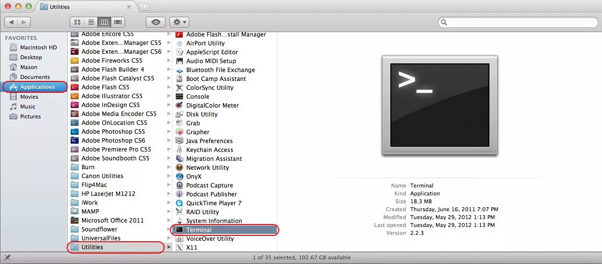This screenshot has height=264, width=602.
Task: Open Quick Look with the eye button
Action: [x=156, y=22]
